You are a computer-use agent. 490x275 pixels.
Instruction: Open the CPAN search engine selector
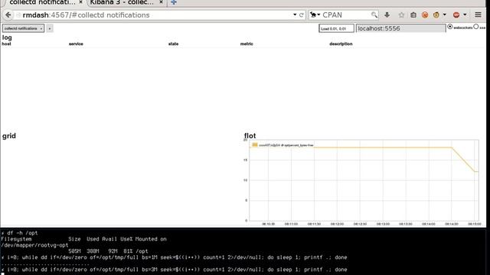(315, 15)
